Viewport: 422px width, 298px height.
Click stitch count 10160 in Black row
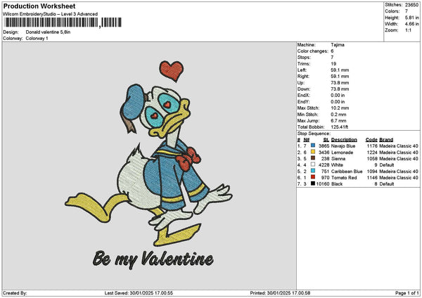point(323,184)
